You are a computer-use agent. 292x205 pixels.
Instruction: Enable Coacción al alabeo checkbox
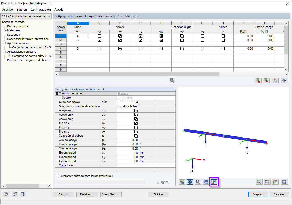click(136, 136)
